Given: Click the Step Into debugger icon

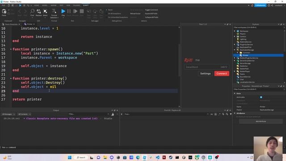Looking at the screenshot, I should [89, 12].
